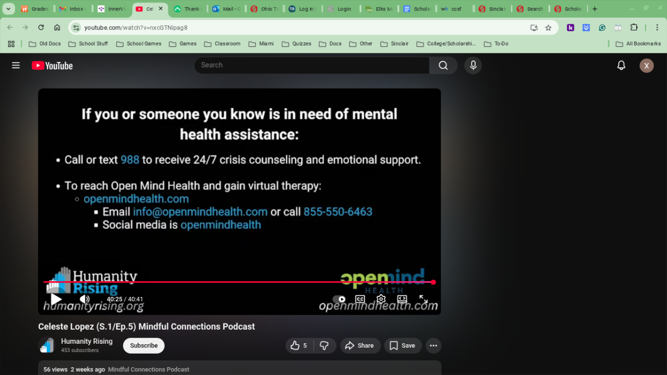Viewport: 667px width, 375px height.
Task: Open video settings gear
Action: [381, 299]
